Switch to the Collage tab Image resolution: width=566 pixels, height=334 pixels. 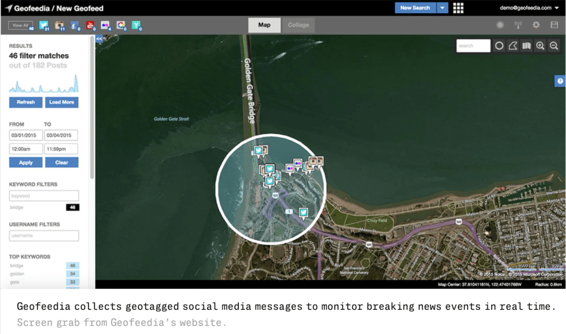click(x=298, y=25)
